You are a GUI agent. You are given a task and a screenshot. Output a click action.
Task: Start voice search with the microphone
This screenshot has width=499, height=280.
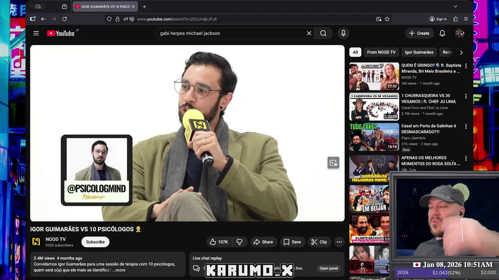pyautogui.click(x=343, y=33)
